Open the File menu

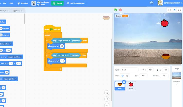pos(5,3)
